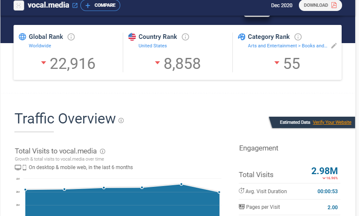Click the vocal.media site favicon
The width and height of the screenshot is (359, 216).
(x=19, y=5)
